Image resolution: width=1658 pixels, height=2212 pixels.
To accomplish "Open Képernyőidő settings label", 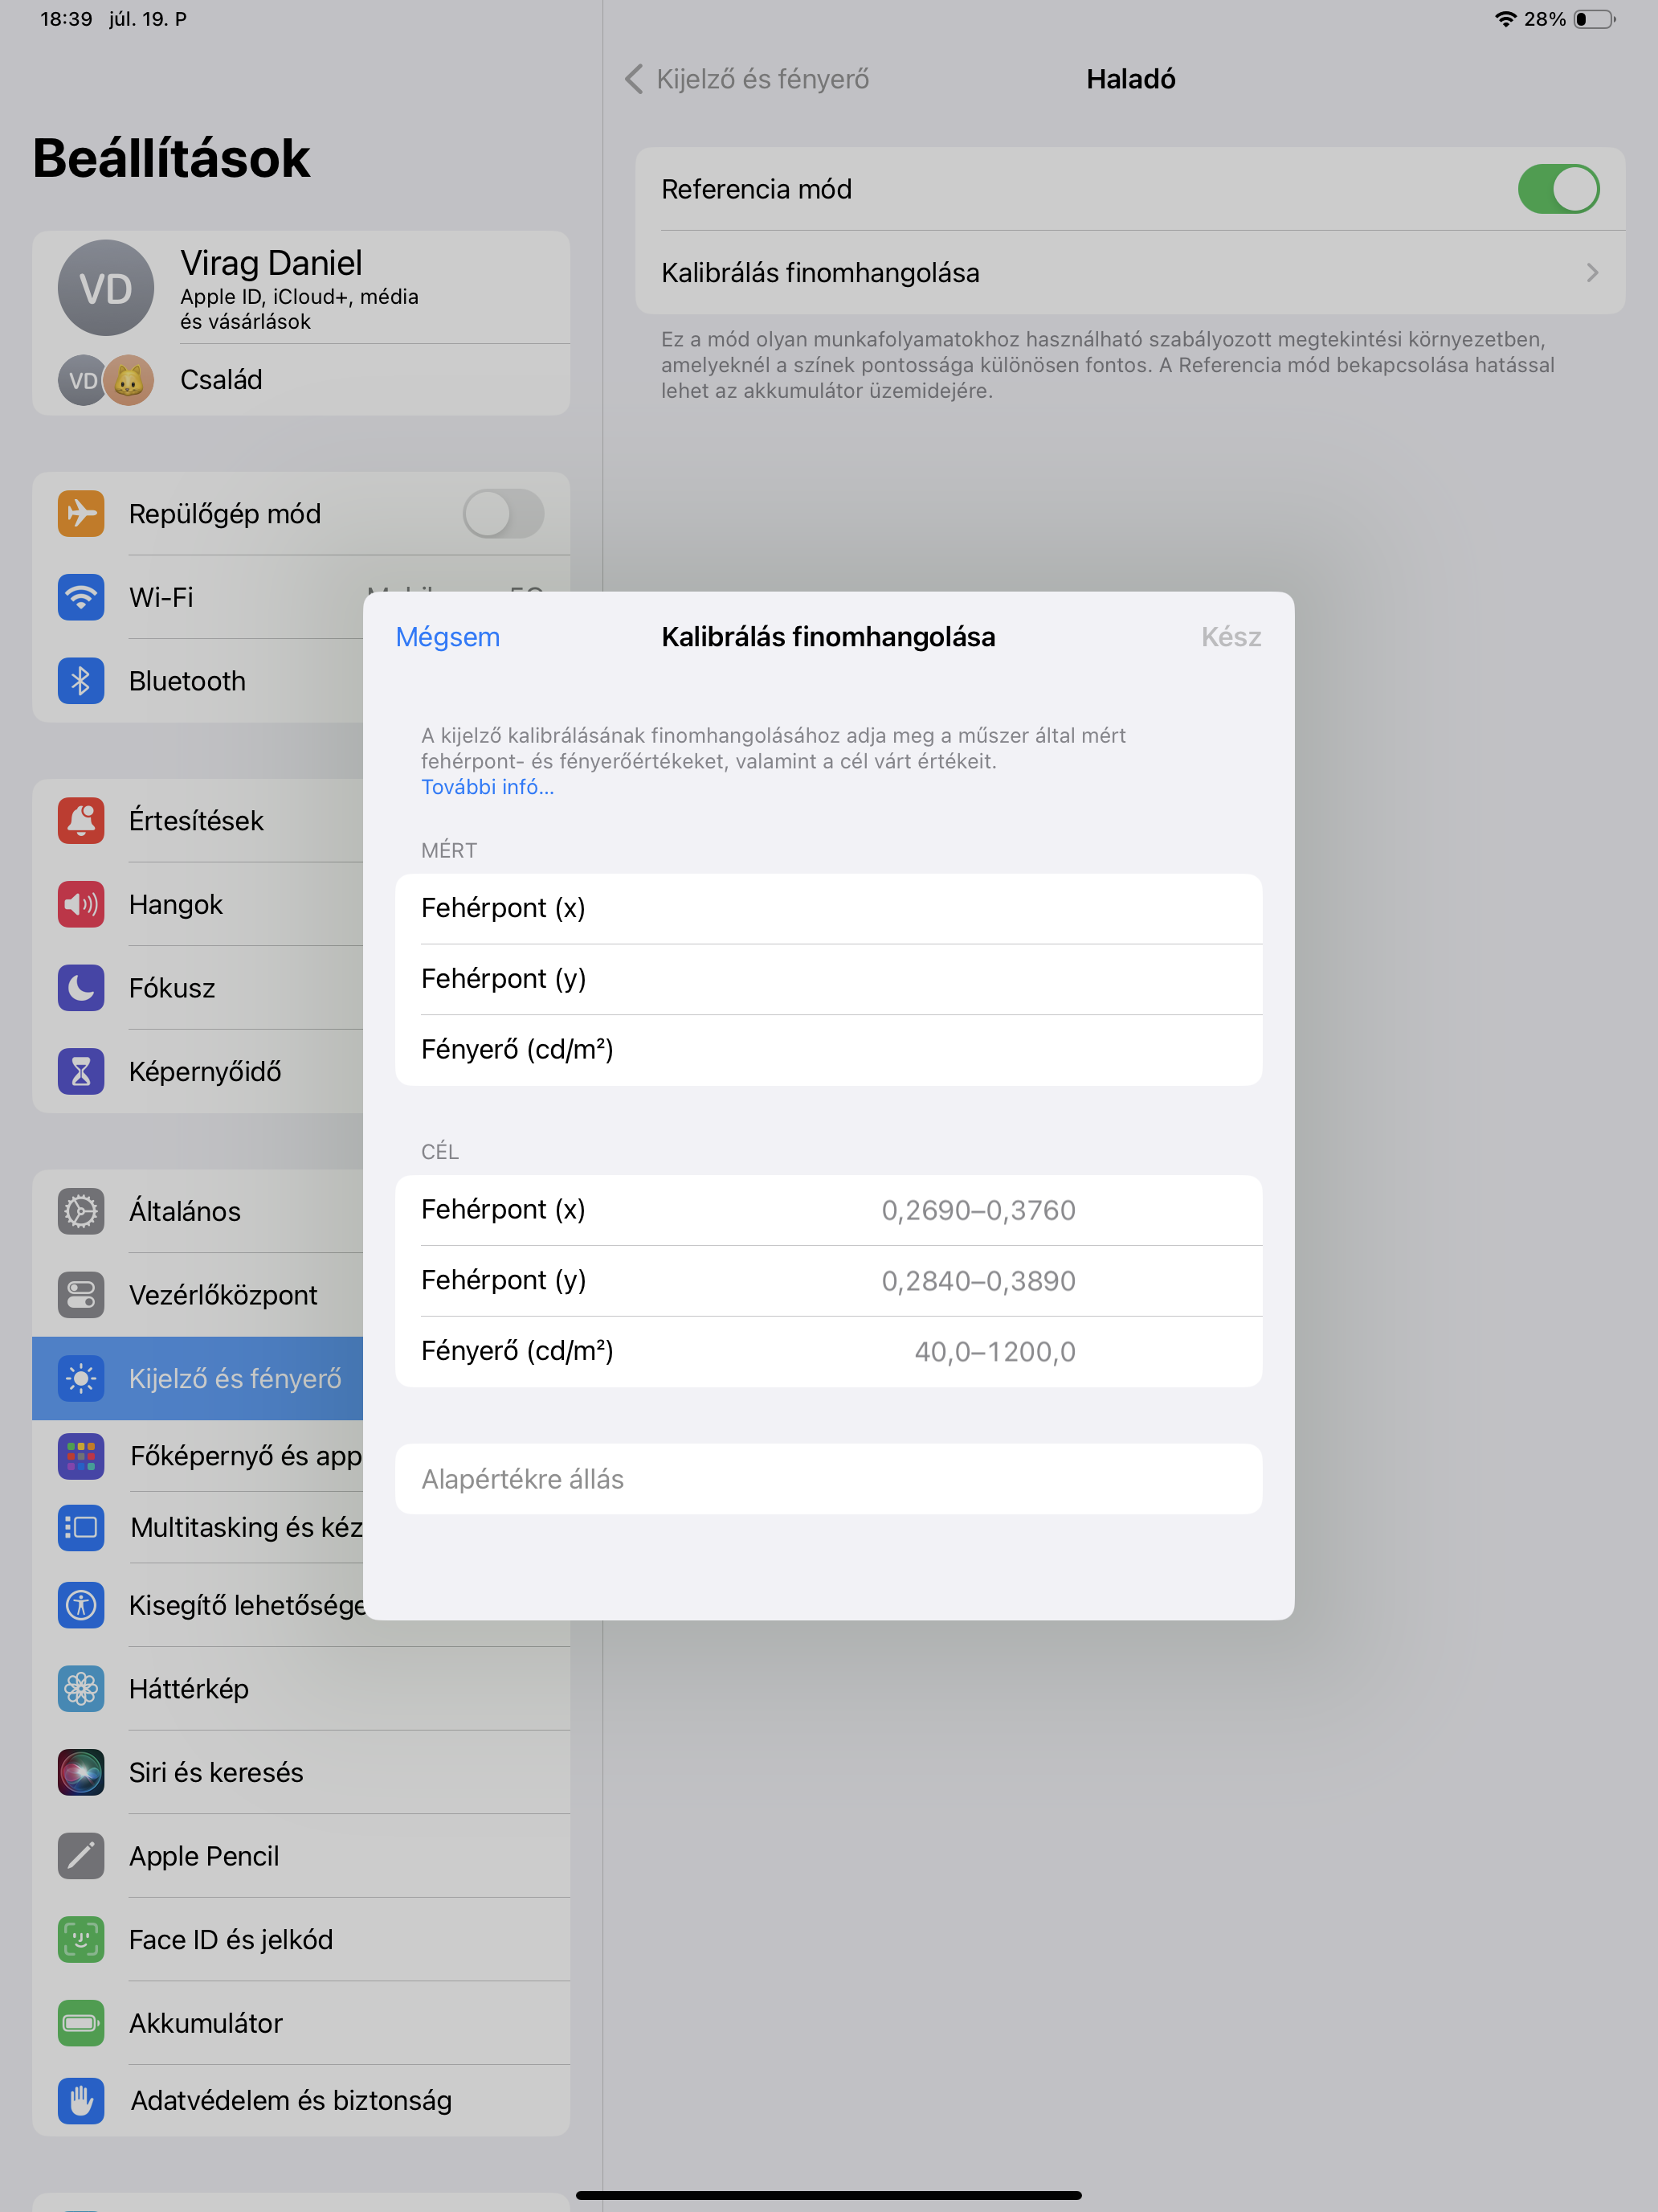I will pyautogui.click(x=205, y=1072).
